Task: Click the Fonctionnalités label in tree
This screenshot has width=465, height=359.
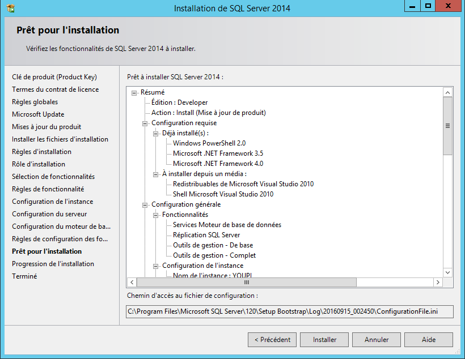Action: pyautogui.click(x=185, y=215)
